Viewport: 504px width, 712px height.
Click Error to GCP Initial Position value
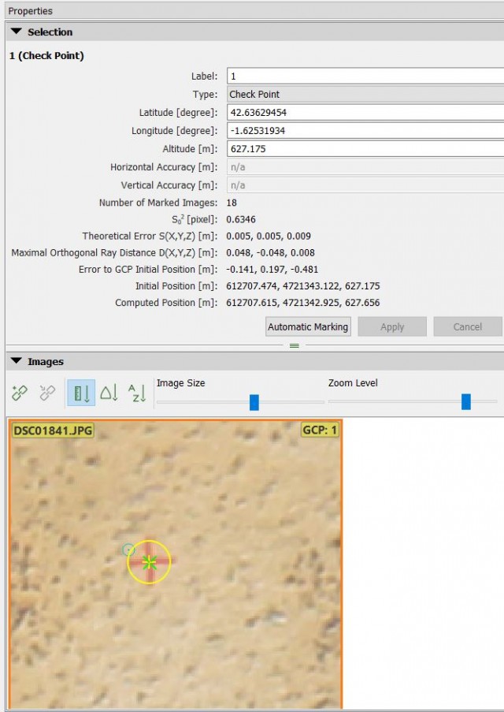[x=272, y=270]
